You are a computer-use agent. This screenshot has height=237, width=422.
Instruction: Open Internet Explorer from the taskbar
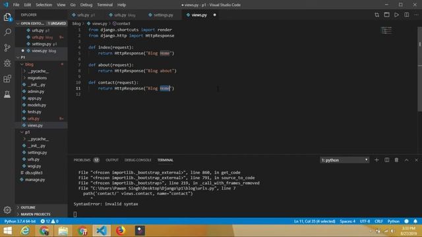point(25,230)
